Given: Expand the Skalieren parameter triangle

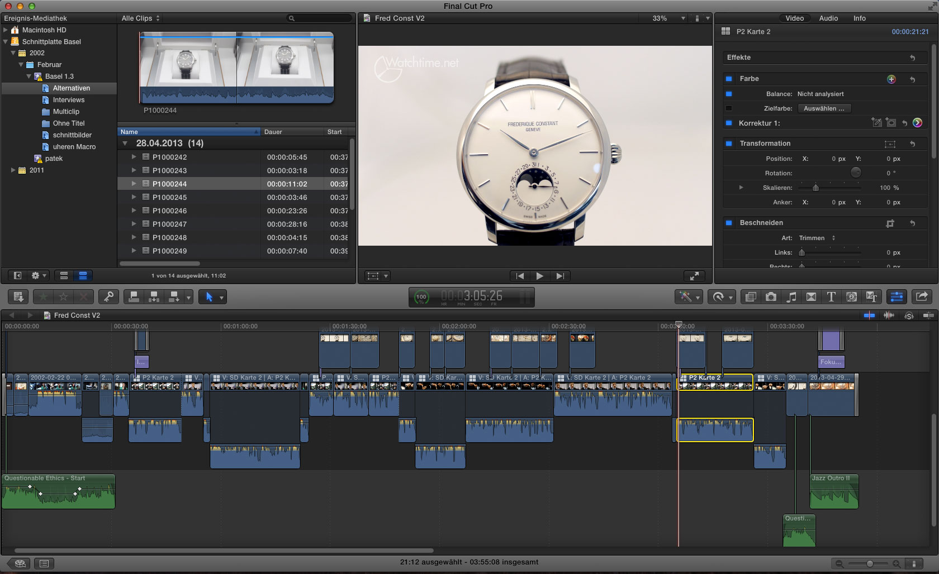Looking at the screenshot, I should [741, 188].
